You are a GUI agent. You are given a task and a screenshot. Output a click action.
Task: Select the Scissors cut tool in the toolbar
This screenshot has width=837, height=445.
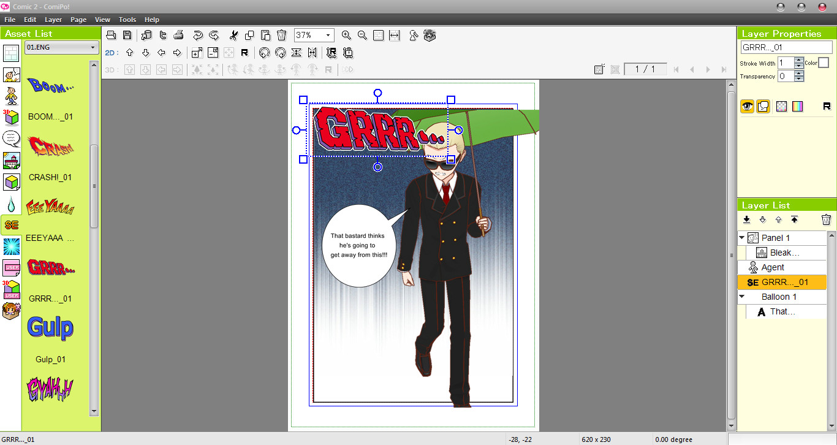233,35
